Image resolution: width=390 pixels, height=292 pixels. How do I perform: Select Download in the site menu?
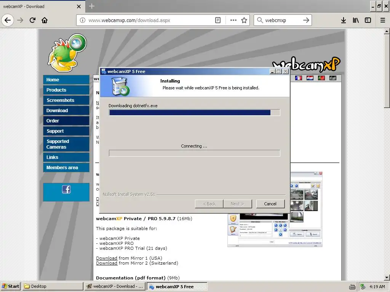pyautogui.click(x=66, y=111)
